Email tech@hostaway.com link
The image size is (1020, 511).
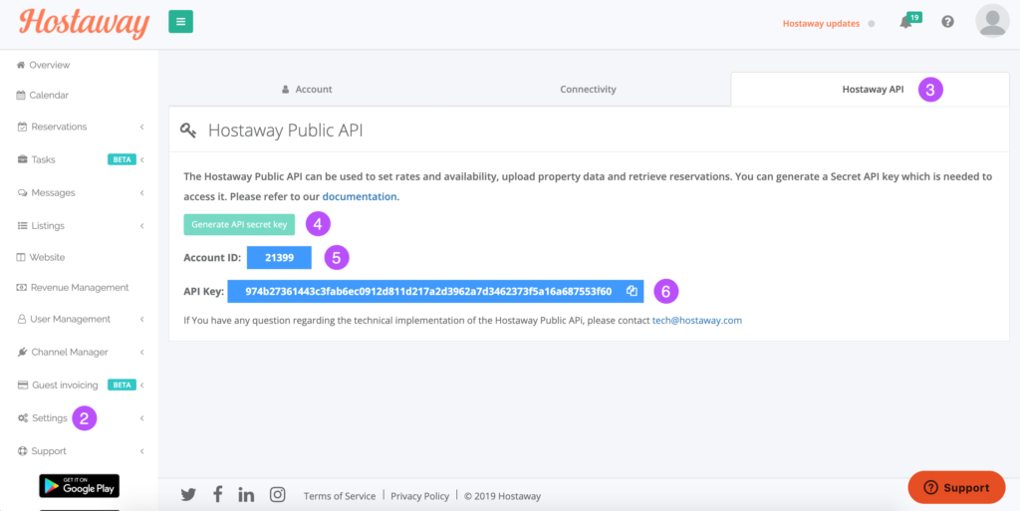click(697, 321)
